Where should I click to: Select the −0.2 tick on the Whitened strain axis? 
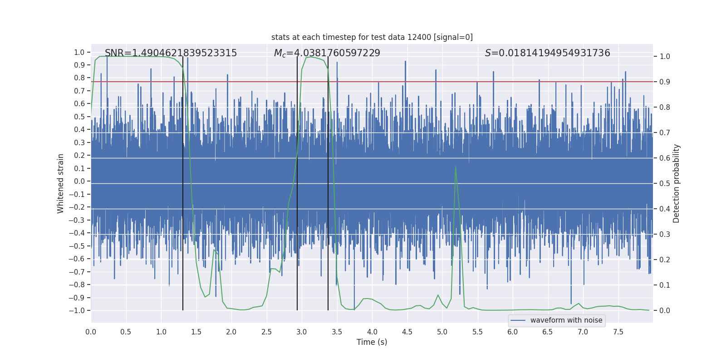tap(77, 207)
